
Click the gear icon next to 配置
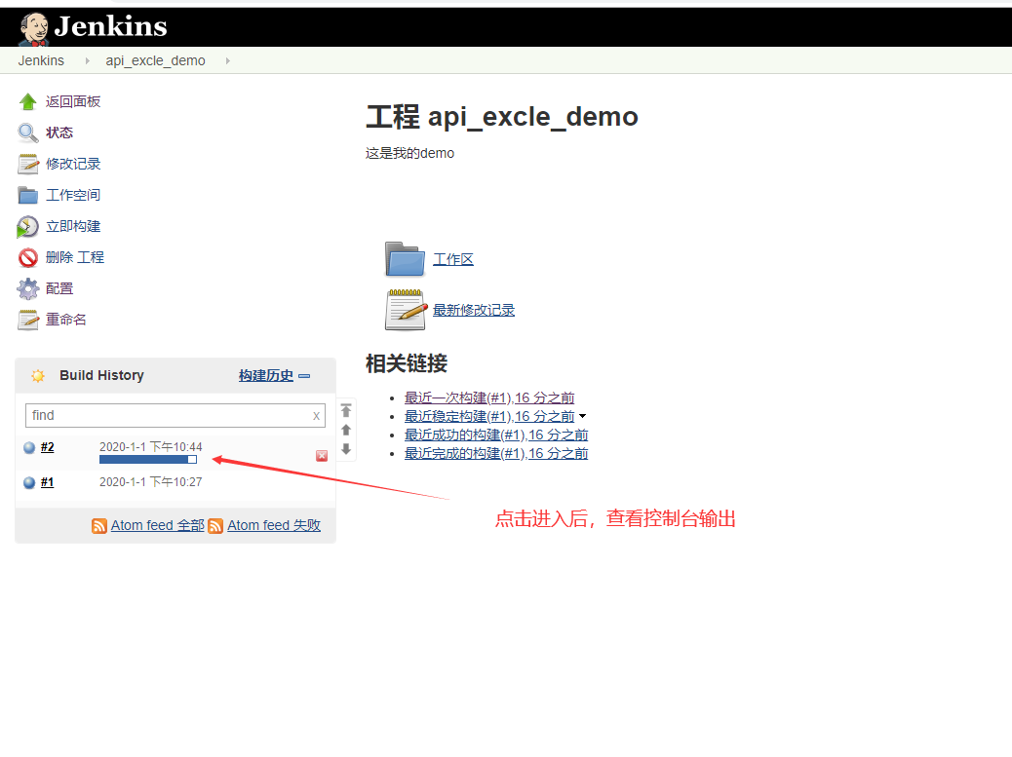pyautogui.click(x=27, y=289)
